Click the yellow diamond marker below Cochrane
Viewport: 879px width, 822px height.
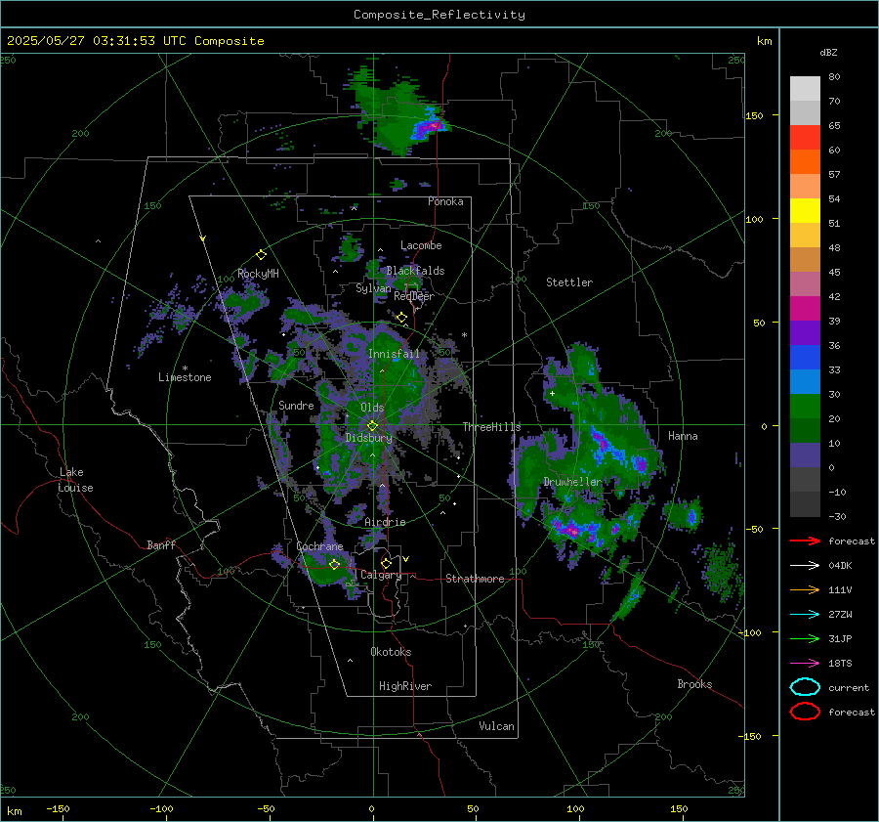(x=334, y=564)
